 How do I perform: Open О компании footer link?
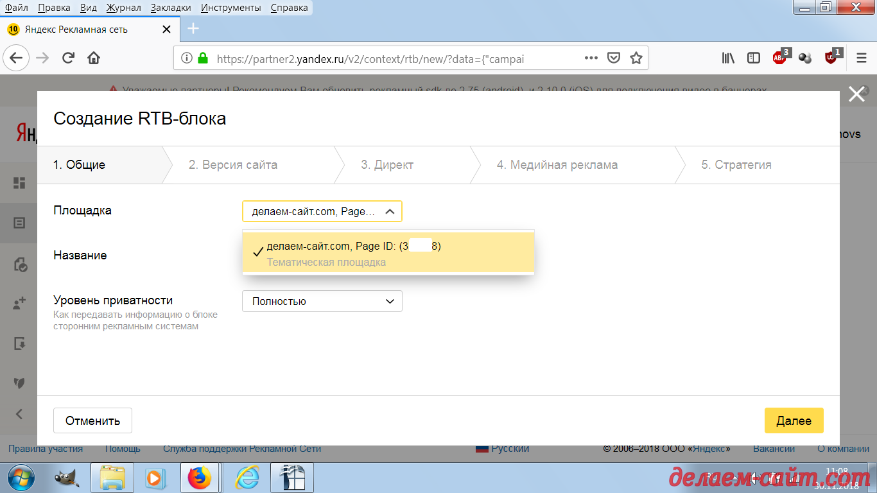click(843, 449)
